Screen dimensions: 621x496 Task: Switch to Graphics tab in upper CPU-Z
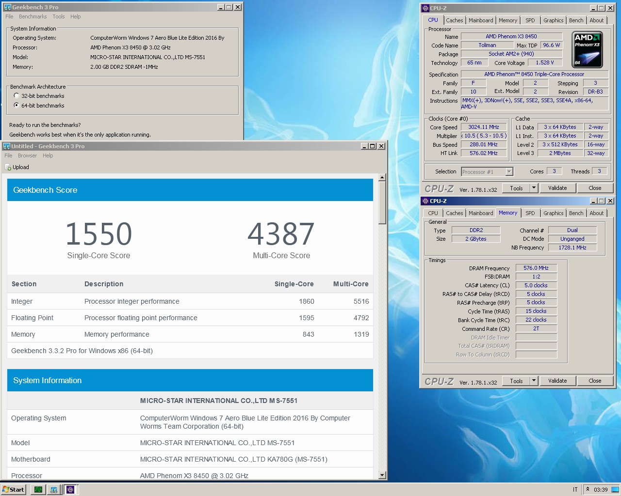pos(554,20)
